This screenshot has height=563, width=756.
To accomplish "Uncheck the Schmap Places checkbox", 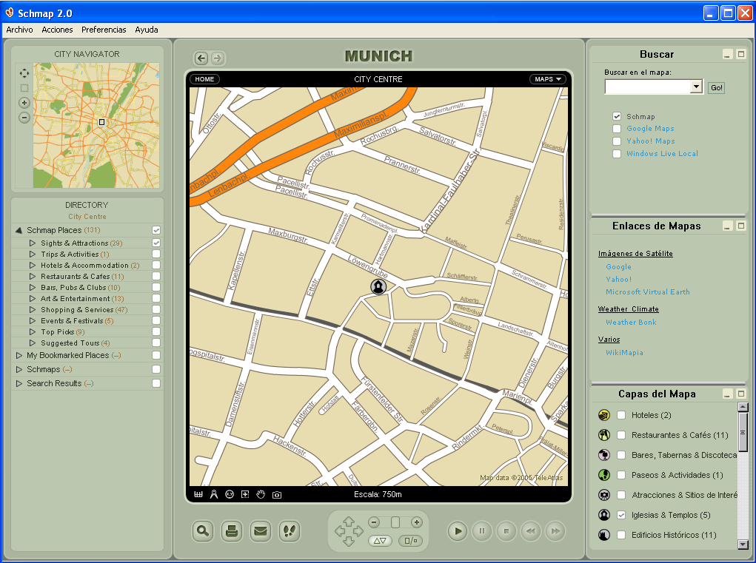I will [x=156, y=230].
